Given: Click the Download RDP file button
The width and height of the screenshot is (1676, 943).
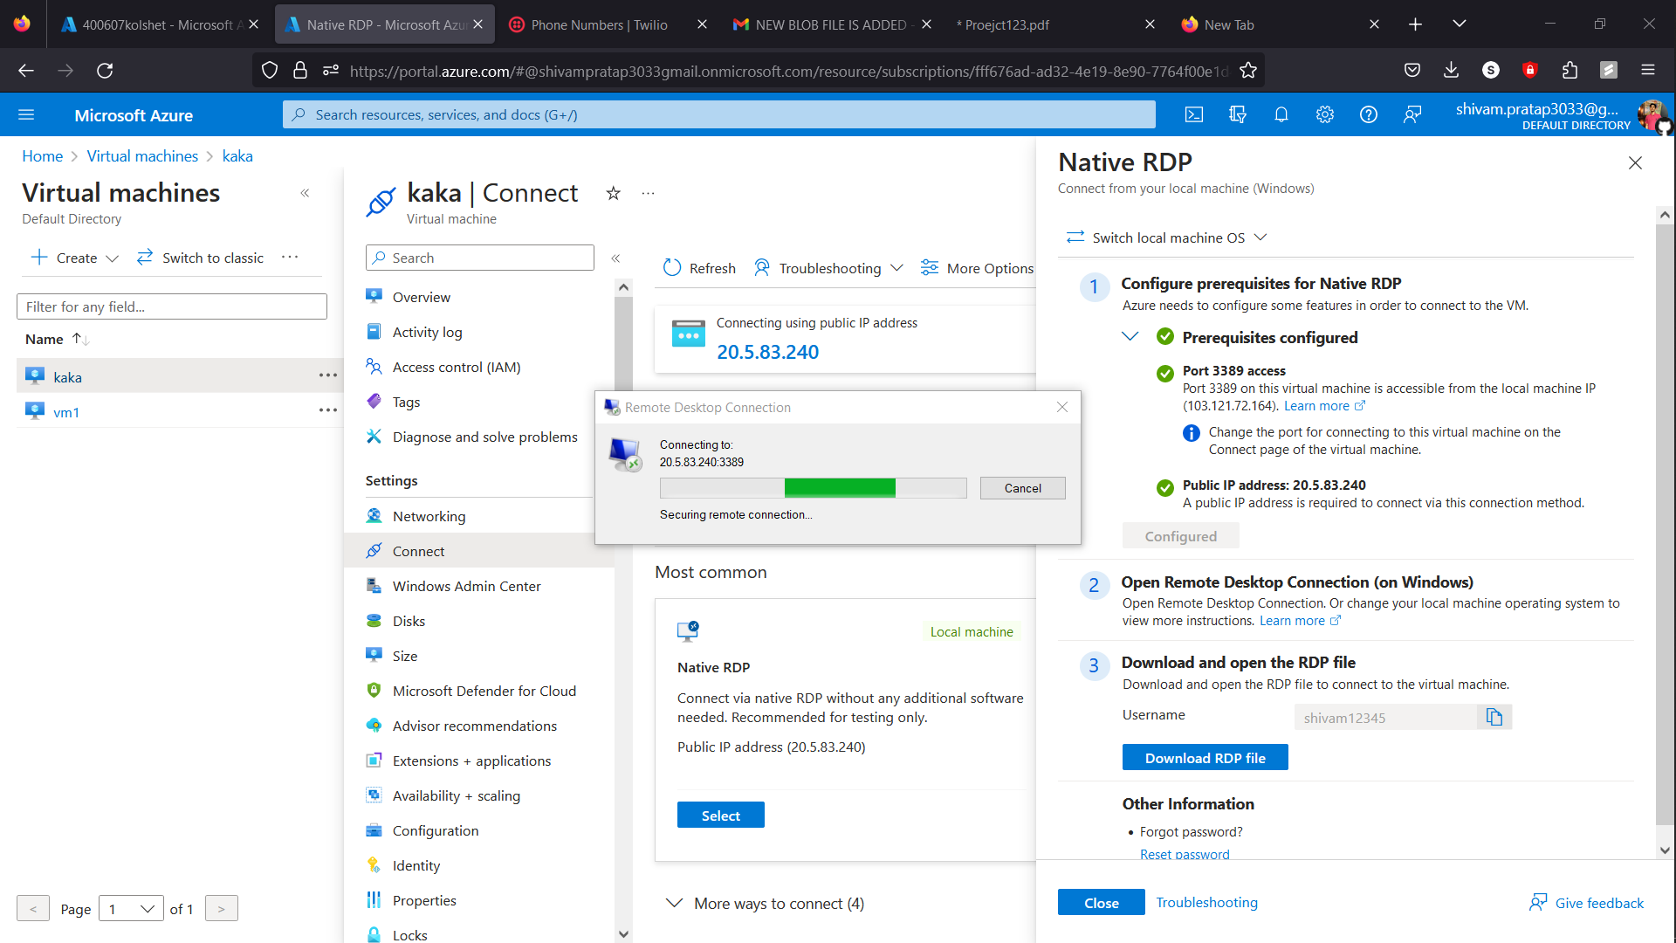Looking at the screenshot, I should tap(1205, 757).
